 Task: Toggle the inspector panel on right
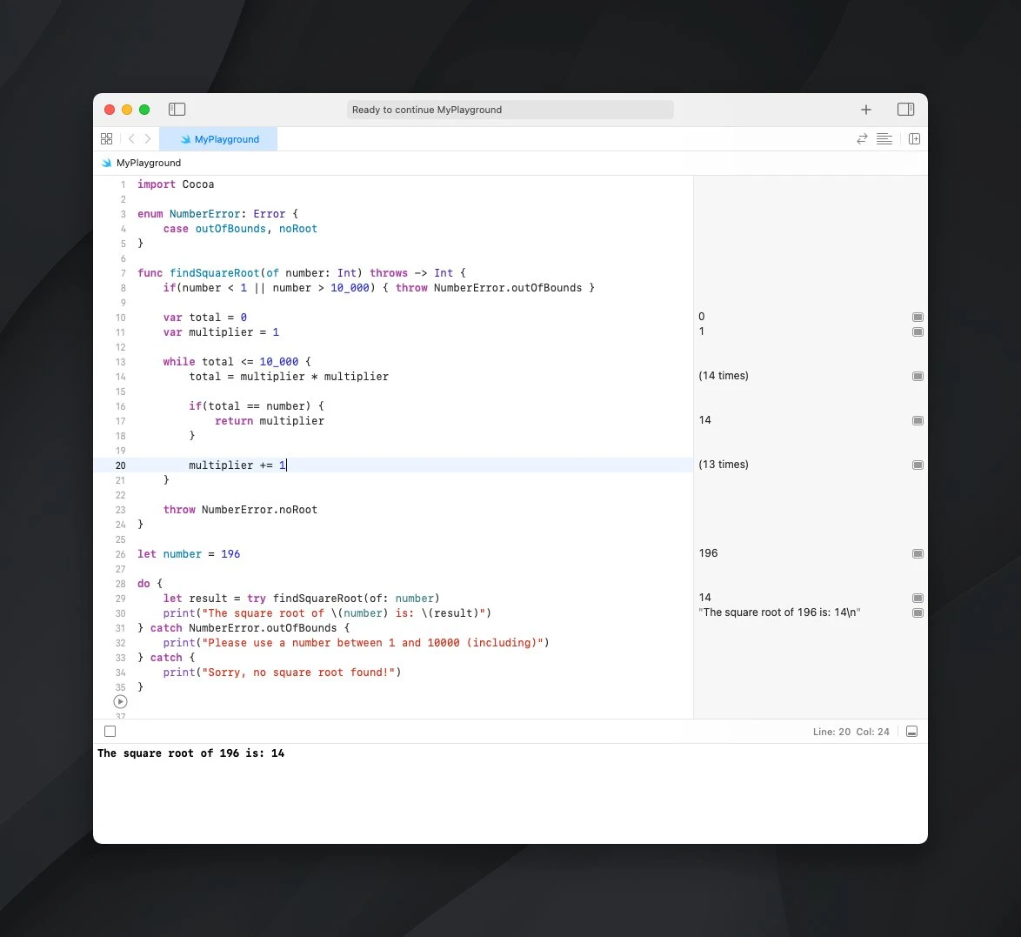pyautogui.click(x=905, y=110)
